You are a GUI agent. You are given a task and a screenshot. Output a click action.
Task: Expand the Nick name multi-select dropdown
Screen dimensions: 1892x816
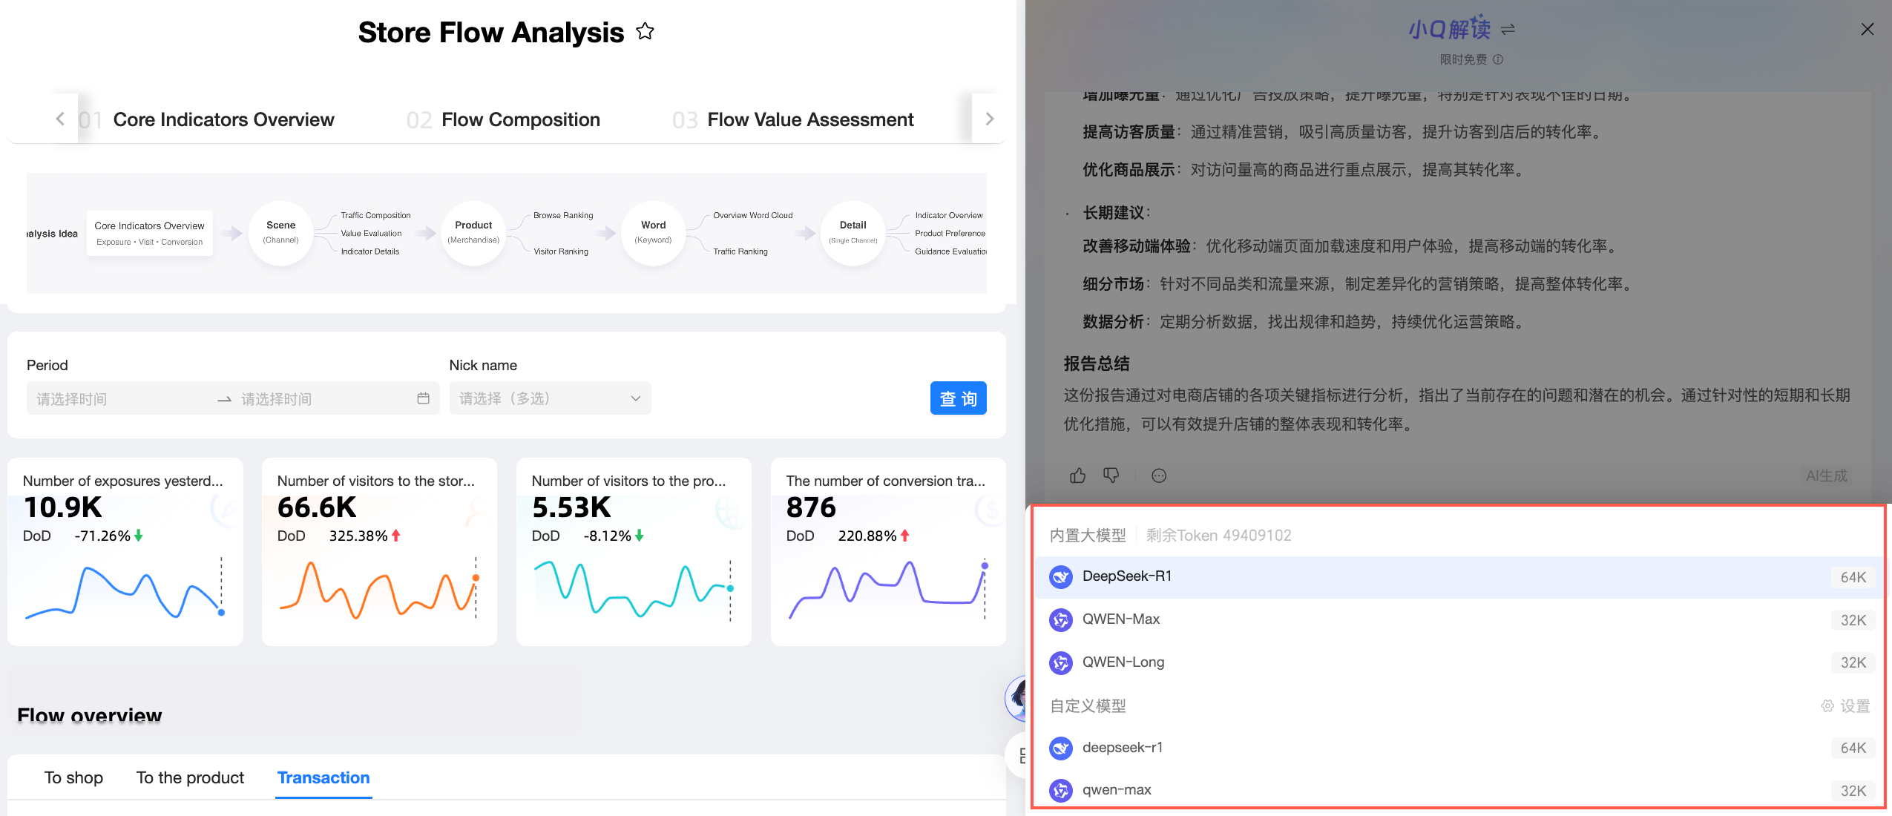[550, 398]
